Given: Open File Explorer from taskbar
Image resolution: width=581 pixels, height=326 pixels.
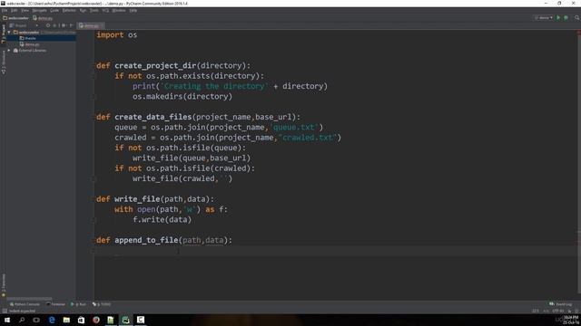Looking at the screenshot, I should pyautogui.click(x=66, y=320).
